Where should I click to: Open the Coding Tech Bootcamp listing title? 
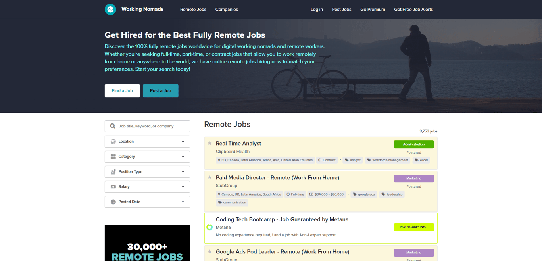[x=282, y=219]
